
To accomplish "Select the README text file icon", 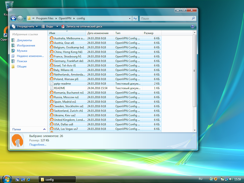I will [52, 88].
